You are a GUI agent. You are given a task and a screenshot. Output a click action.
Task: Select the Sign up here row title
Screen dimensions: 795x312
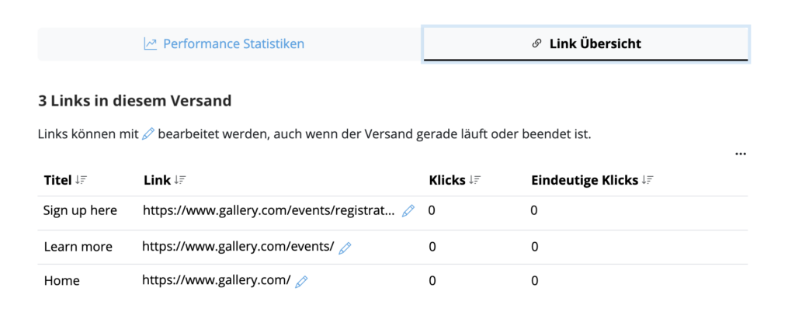[x=80, y=210]
